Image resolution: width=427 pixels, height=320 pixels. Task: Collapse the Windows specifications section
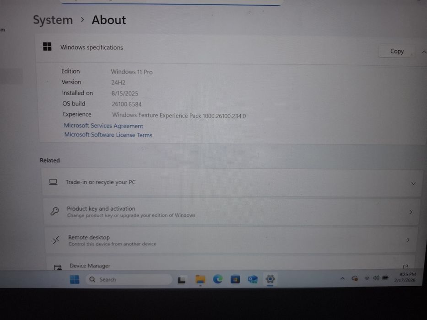[x=424, y=52]
